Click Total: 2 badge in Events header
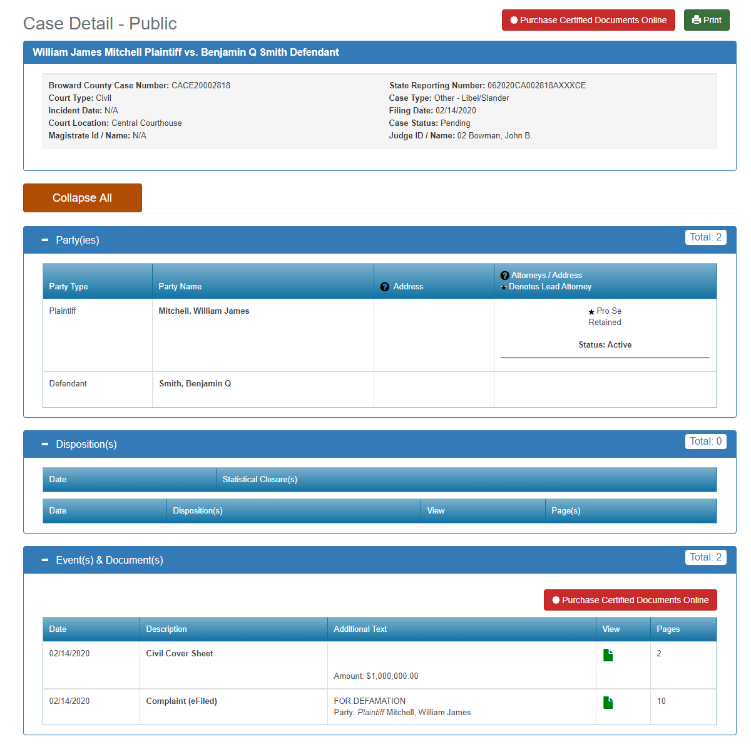Image resolution: width=751 pixels, height=749 pixels. pyautogui.click(x=706, y=557)
